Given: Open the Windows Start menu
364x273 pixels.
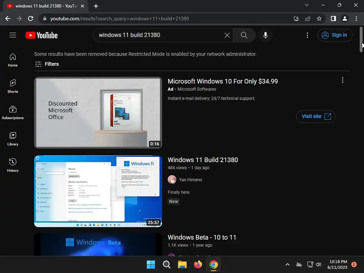Looking at the screenshot, I should coord(151,264).
